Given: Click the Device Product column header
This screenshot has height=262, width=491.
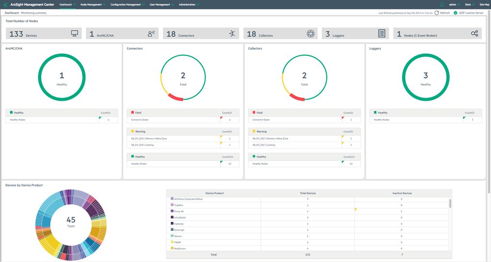Looking at the screenshot, I should click(x=214, y=193).
